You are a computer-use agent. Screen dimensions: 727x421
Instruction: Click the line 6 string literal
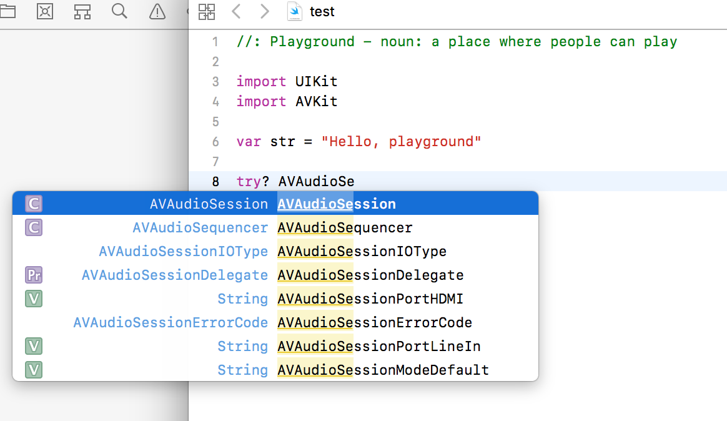click(401, 141)
